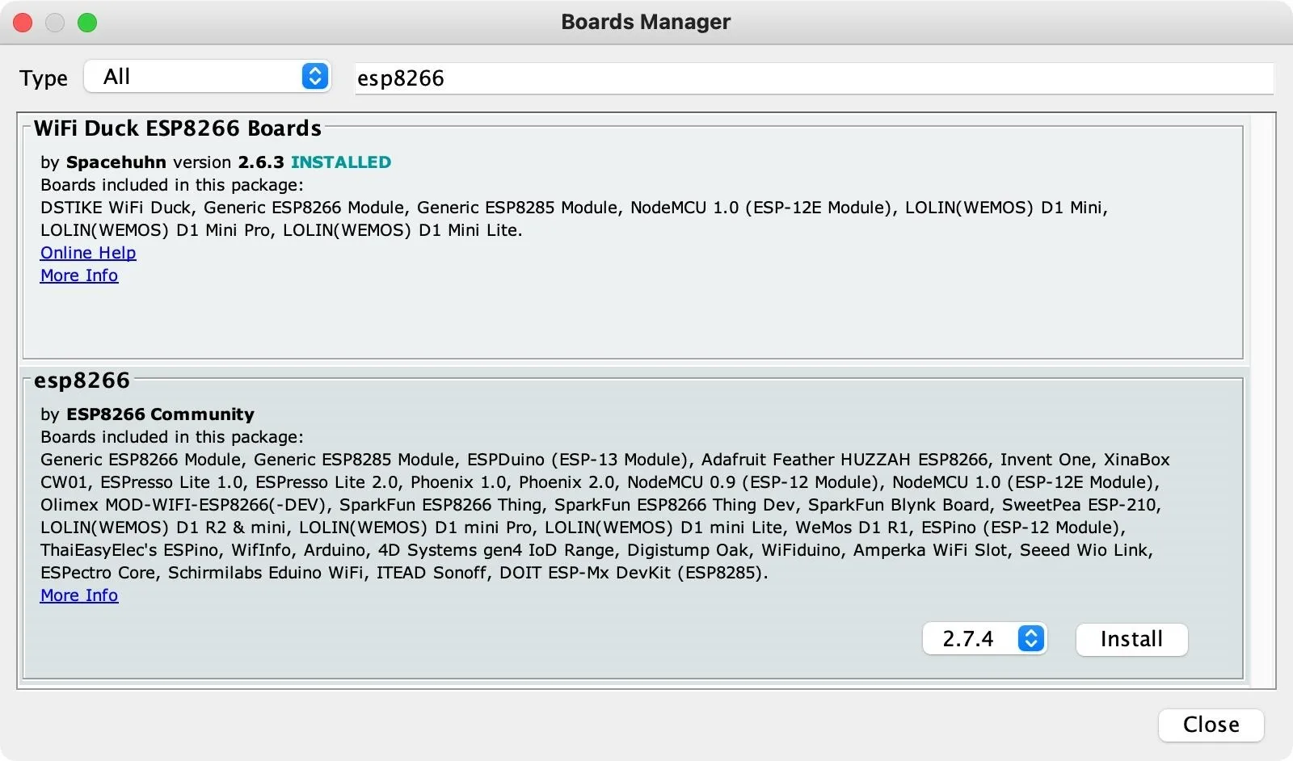Close the Boards Manager dialog
This screenshot has width=1293, height=761.
coord(1211,725)
